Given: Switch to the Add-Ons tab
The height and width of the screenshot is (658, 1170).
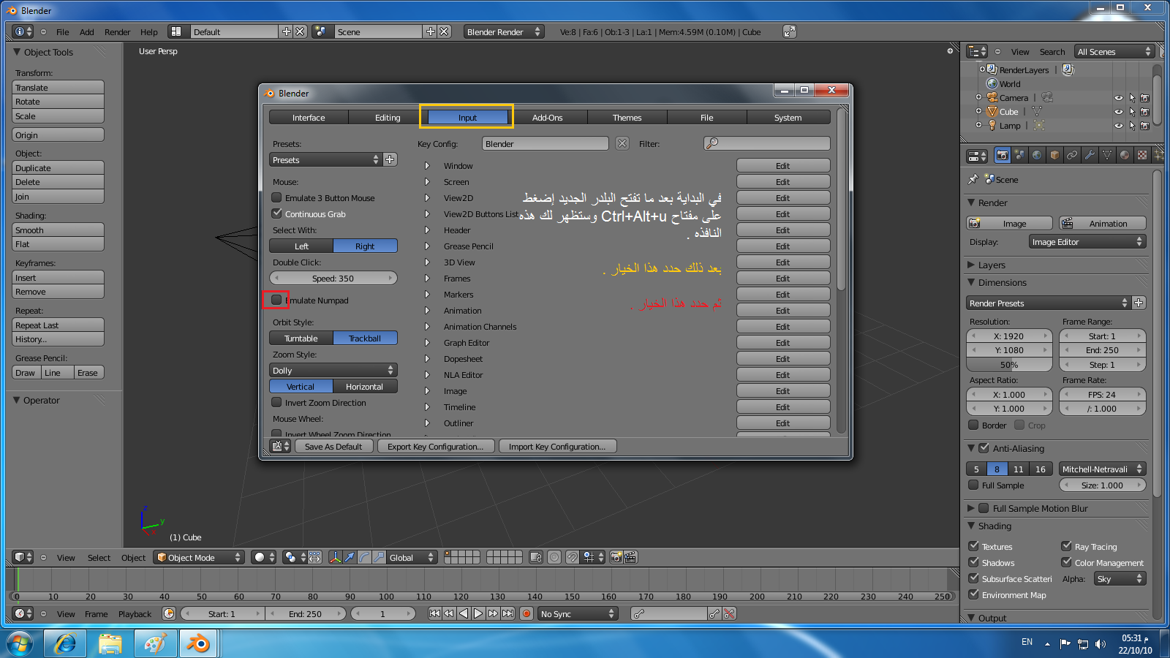Looking at the screenshot, I should pyautogui.click(x=548, y=117).
